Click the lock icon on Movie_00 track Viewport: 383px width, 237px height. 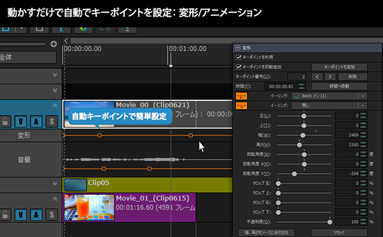(x=5, y=121)
